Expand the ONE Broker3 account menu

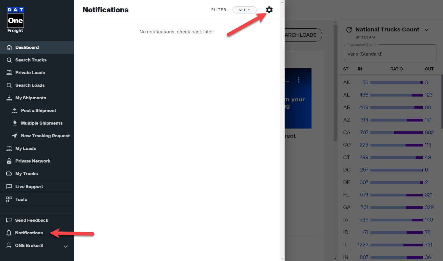(66, 246)
